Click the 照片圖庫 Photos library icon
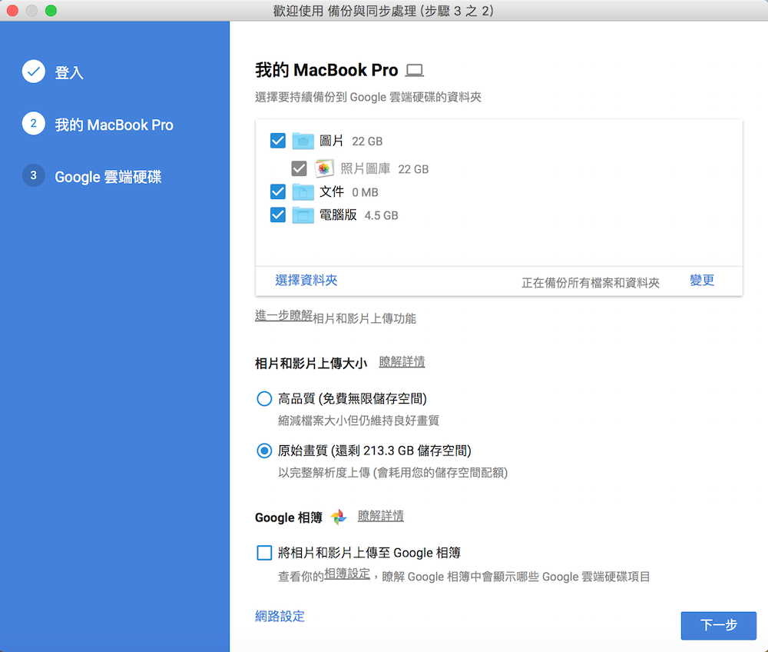The width and height of the screenshot is (768, 652). [x=325, y=168]
